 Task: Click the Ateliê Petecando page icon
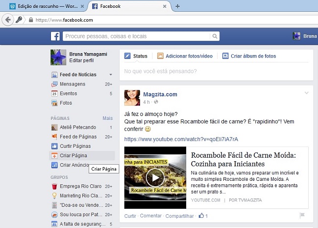point(54,127)
